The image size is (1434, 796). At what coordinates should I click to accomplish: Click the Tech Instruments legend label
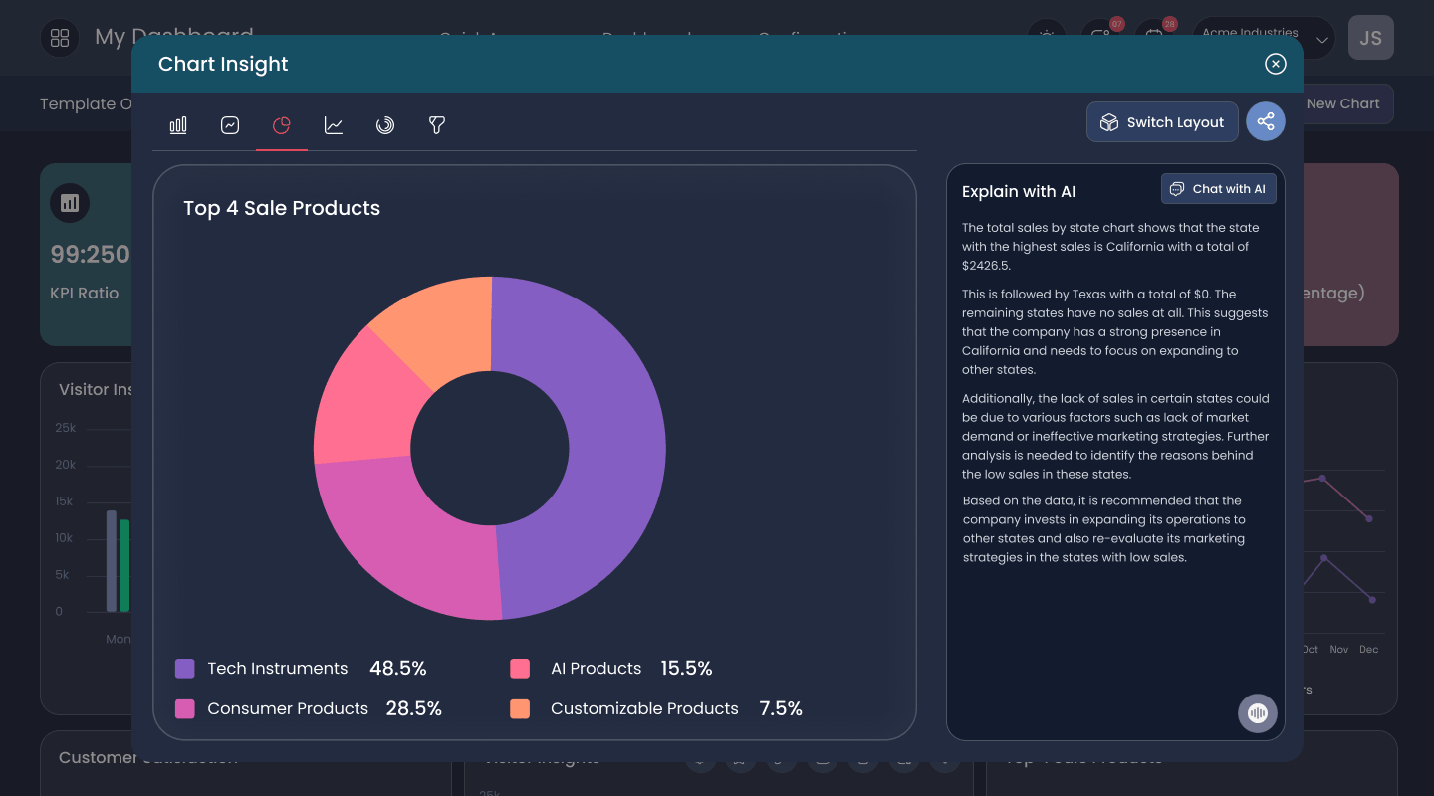[x=278, y=669]
